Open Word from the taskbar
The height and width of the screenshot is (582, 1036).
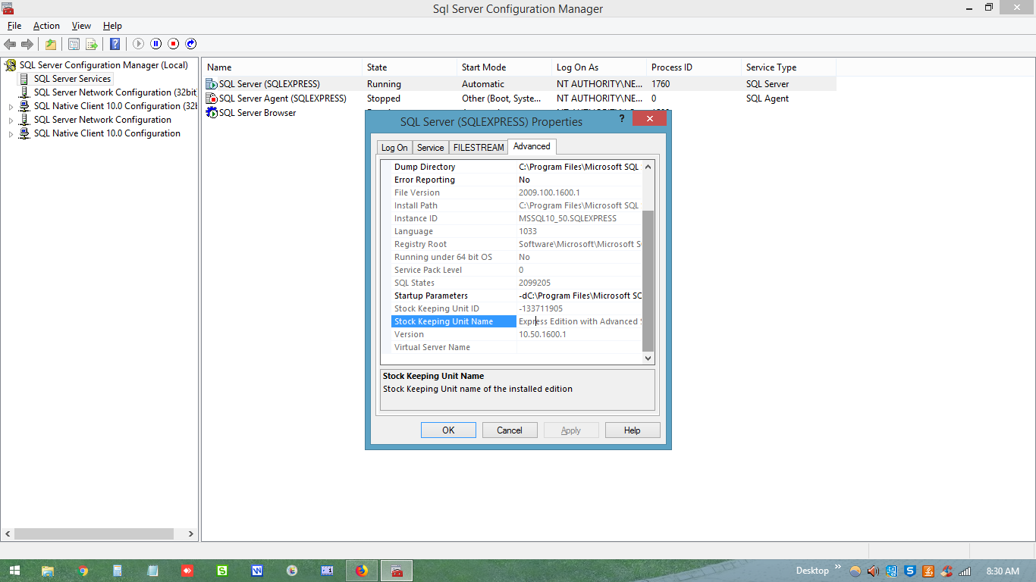pos(257,571)
